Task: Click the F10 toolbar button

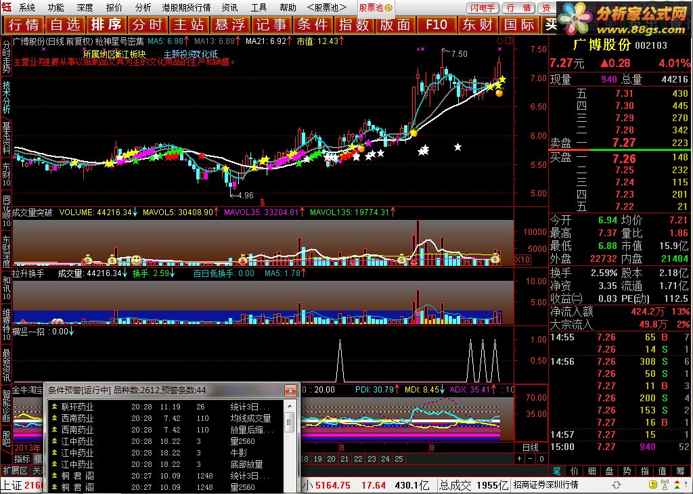Action: pos(437,25)
